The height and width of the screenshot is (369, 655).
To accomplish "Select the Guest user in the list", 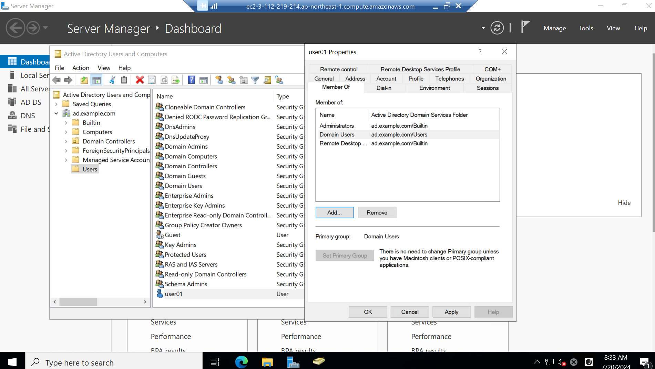I will click(172, 235).
